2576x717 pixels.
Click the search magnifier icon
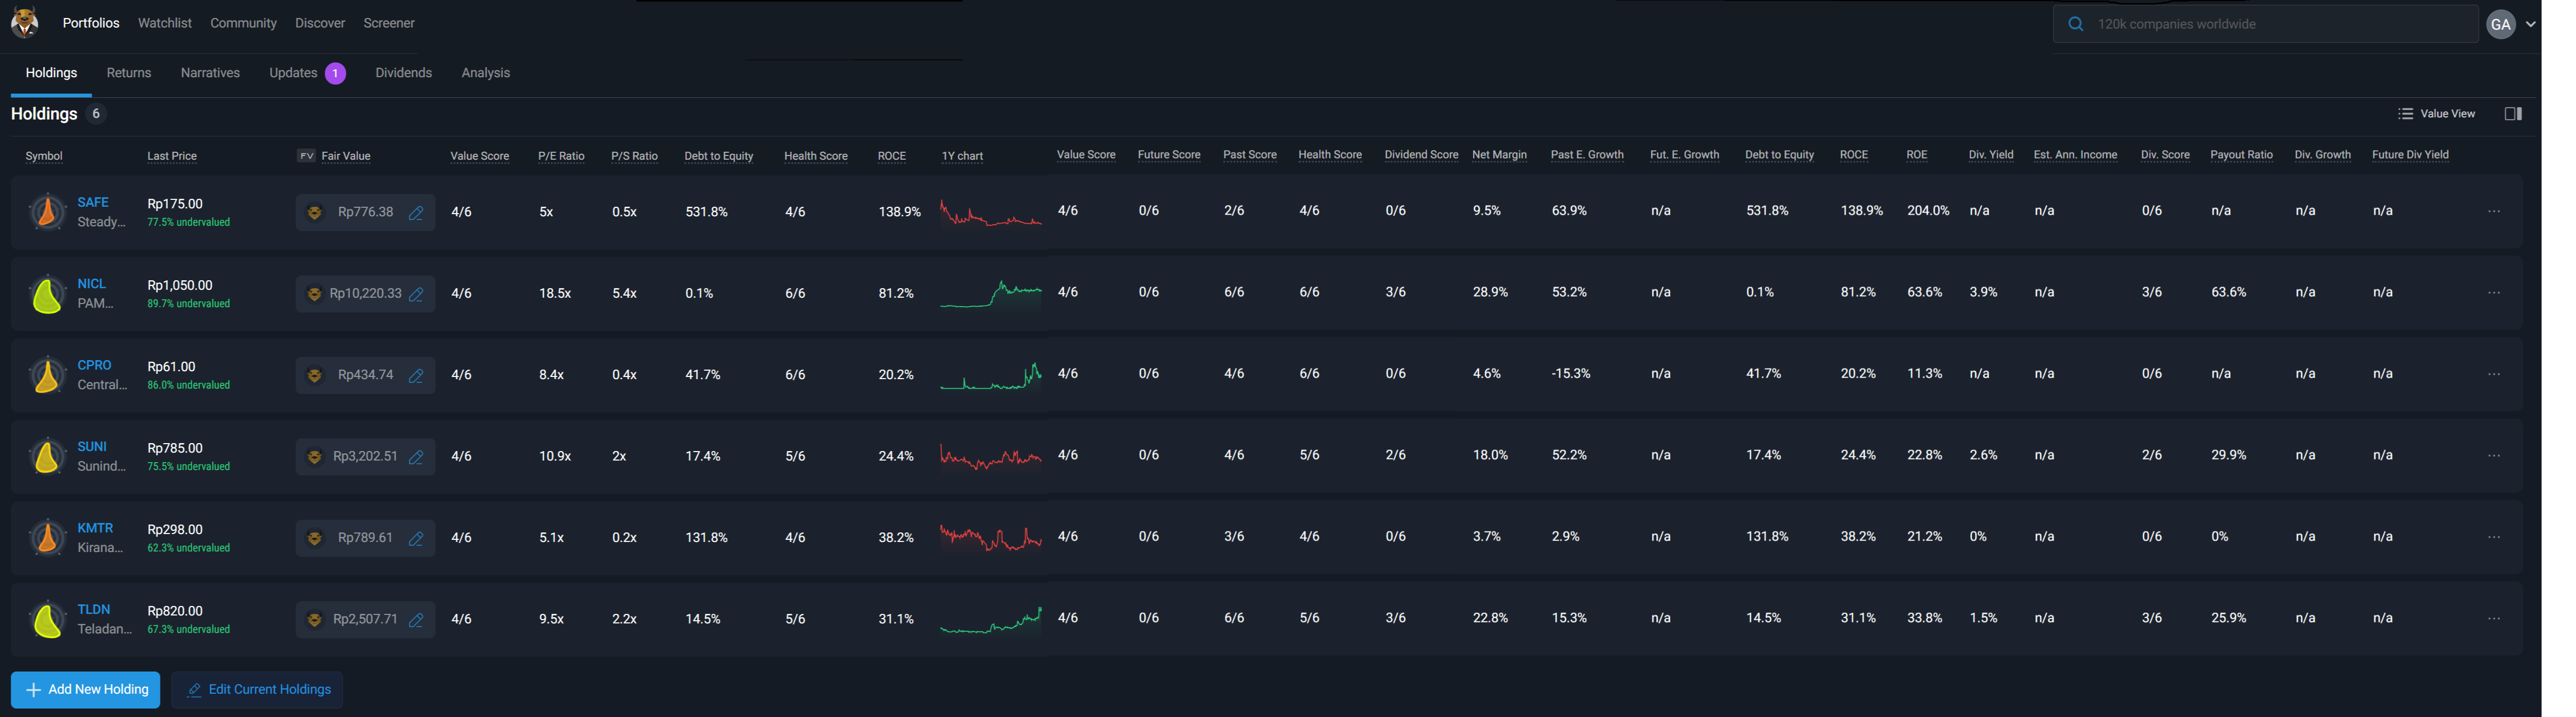coord(2075,24)
